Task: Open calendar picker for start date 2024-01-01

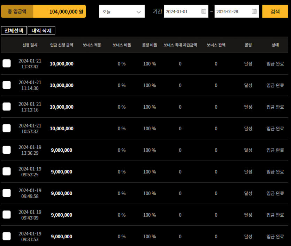Action: tap(204, 11)
